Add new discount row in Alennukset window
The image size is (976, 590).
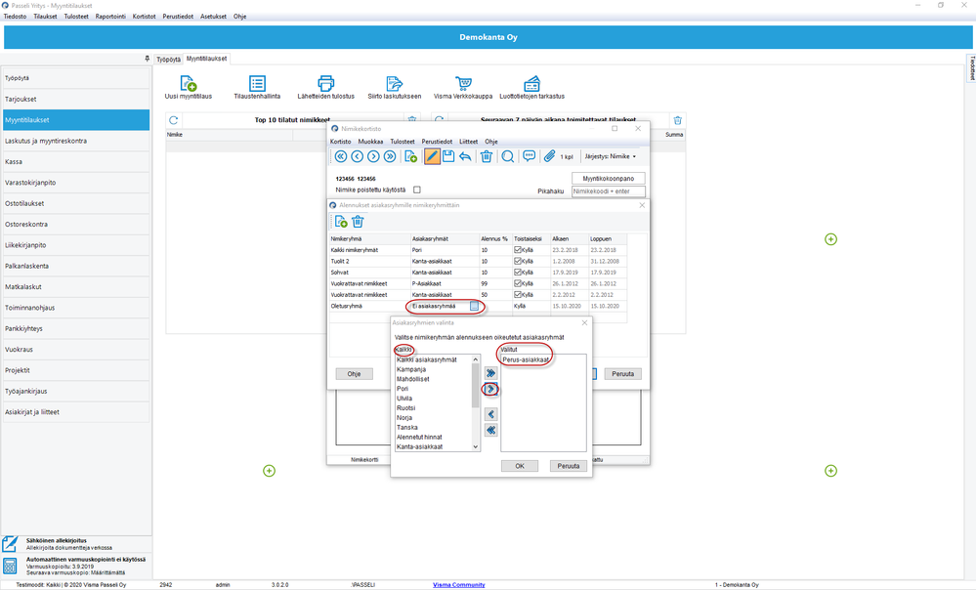click(x=341, y=222)
